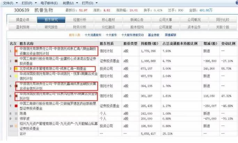
Task: Open the 盈利预测 tab
Action: [23, 27]
